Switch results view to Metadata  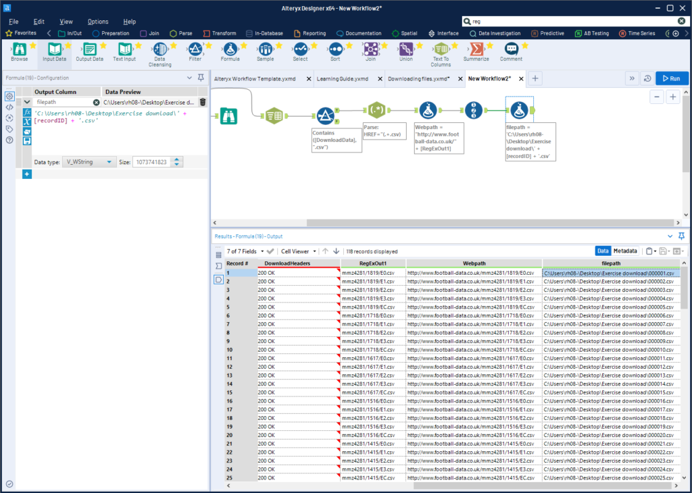pyautogui.click(x=625, y=251)
